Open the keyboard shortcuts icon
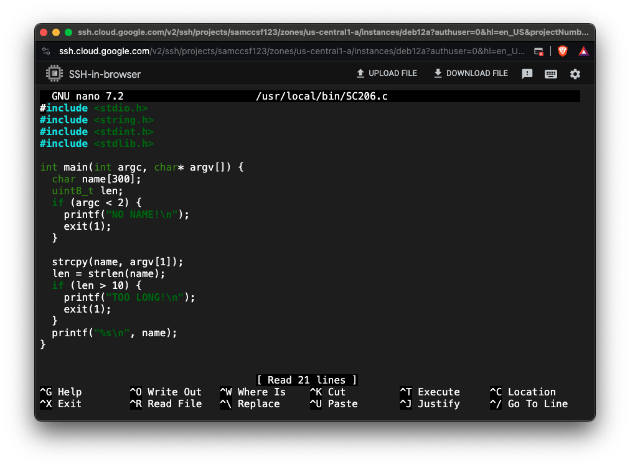 pyautogui.click(x=551, y=74)
